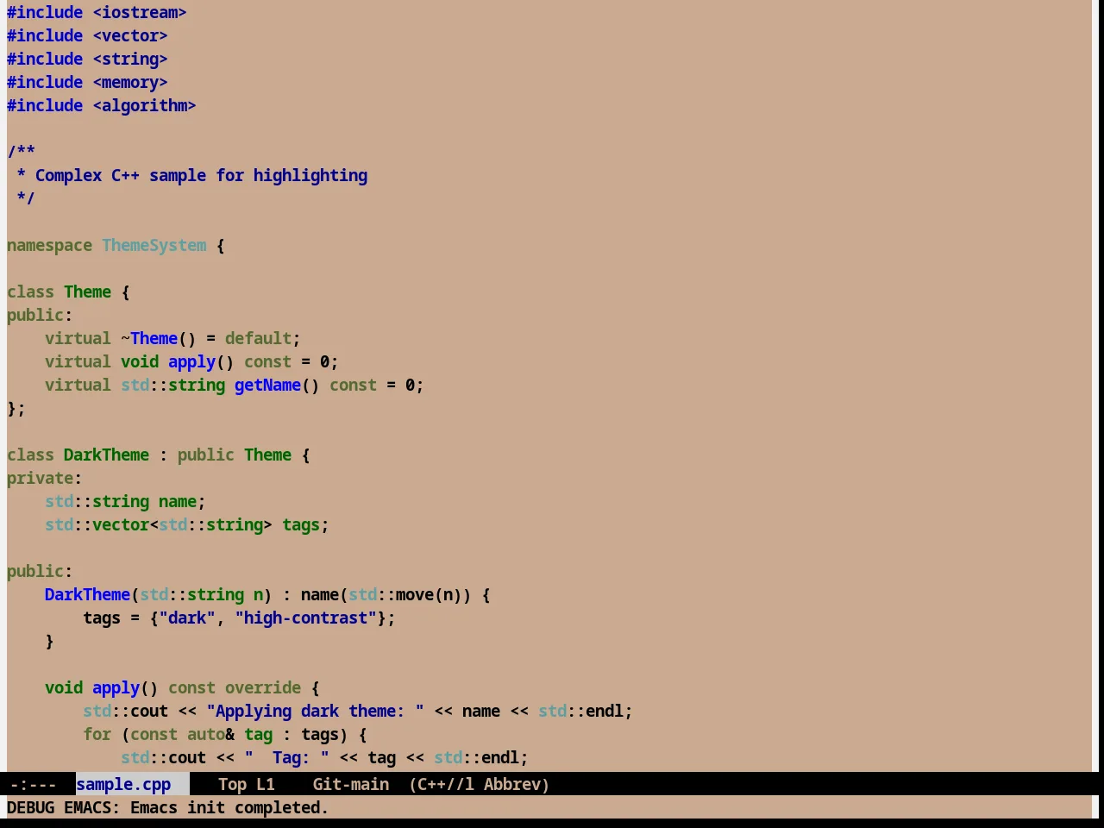Viewport: 1104px width, 828px height.
Task: Click the 'getName' function name
Action: click(267, 385)
